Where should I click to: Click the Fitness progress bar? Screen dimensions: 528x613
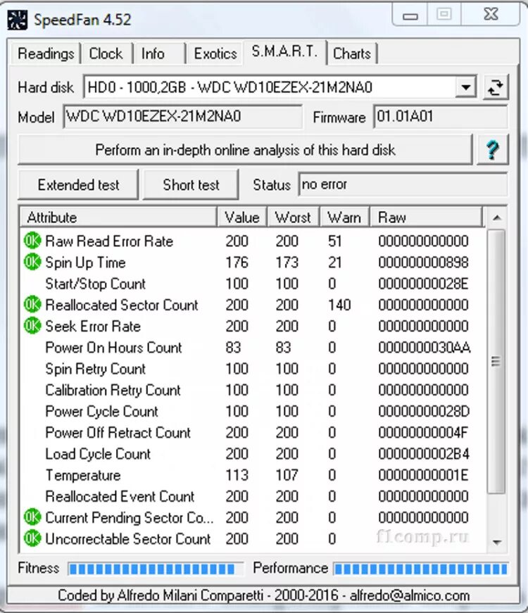click(x=156, y=569)
